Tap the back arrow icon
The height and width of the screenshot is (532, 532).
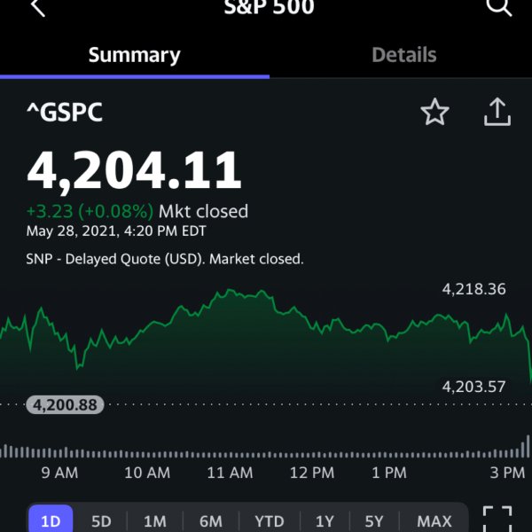pyautogui.click(x=38, y=7)
